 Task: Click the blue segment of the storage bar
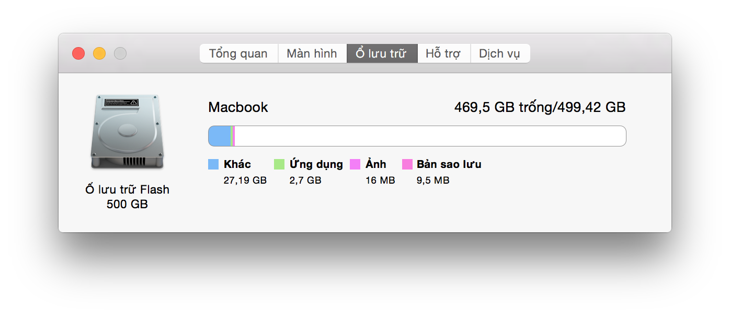[x=220, y=136]
